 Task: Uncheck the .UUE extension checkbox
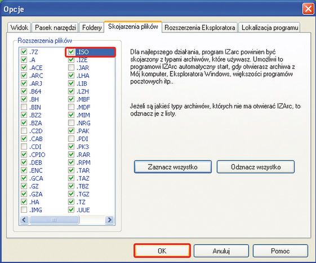(71, 209)
